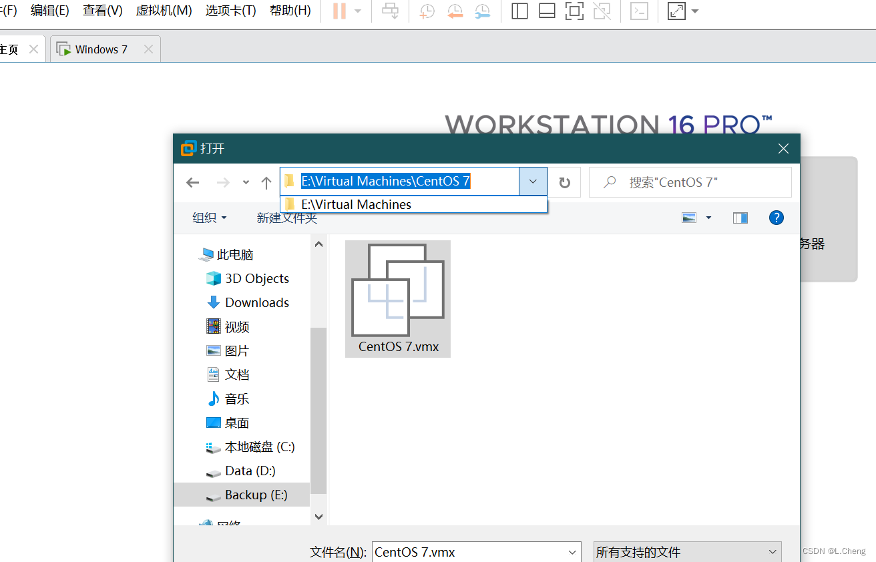Open the suspend button dropdown arrow

[x=357, y=11]
